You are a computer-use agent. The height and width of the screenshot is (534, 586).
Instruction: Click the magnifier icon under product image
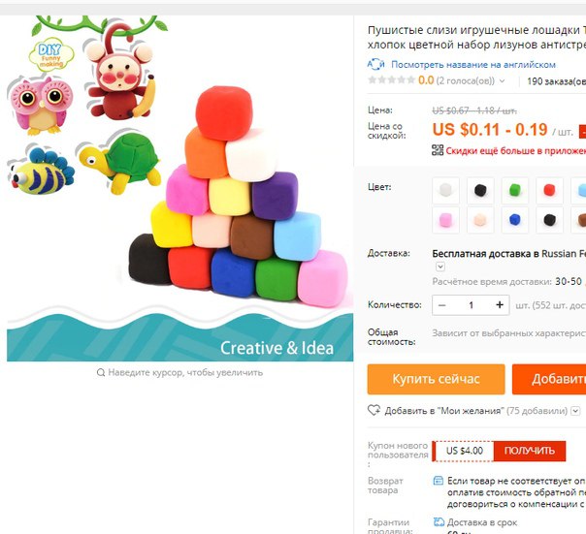[101, 372]
